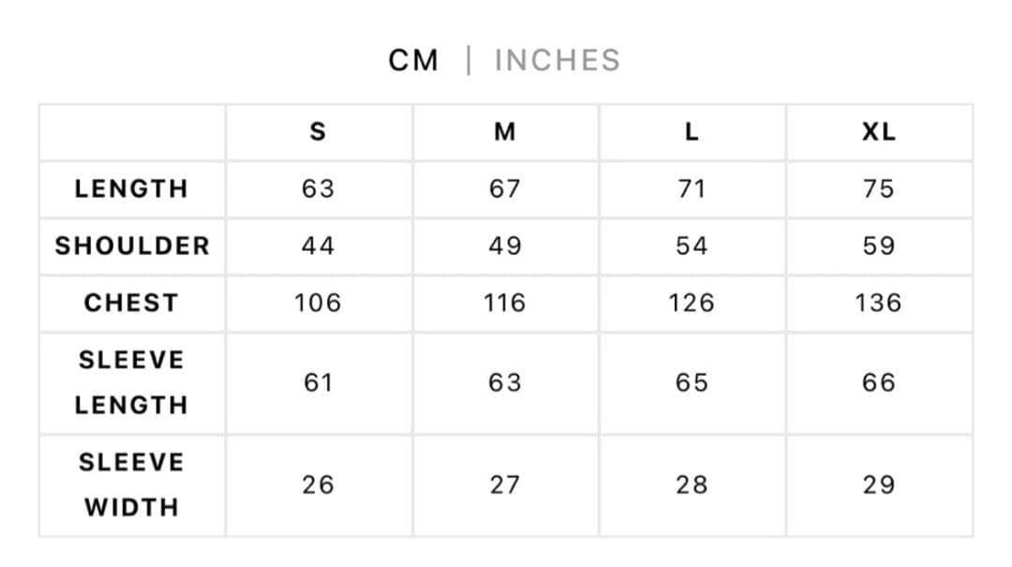Click sleeve length value 61 for size S
Screen dimensions: 1012x567
pyautogui.click(x=318, y=382)
